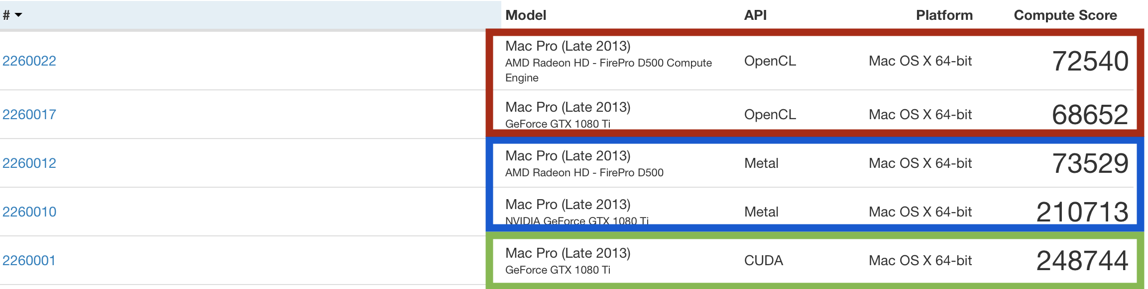
Task: Open result link 2260017
Action: [29, 115]
